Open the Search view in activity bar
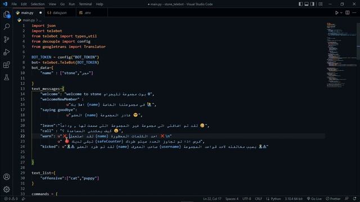The image size is (360, 202). click(6, 27)
